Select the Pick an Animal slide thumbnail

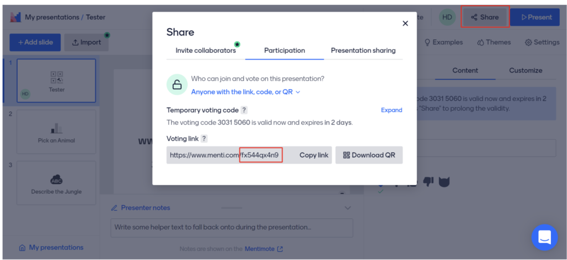[x=56, y=131]
